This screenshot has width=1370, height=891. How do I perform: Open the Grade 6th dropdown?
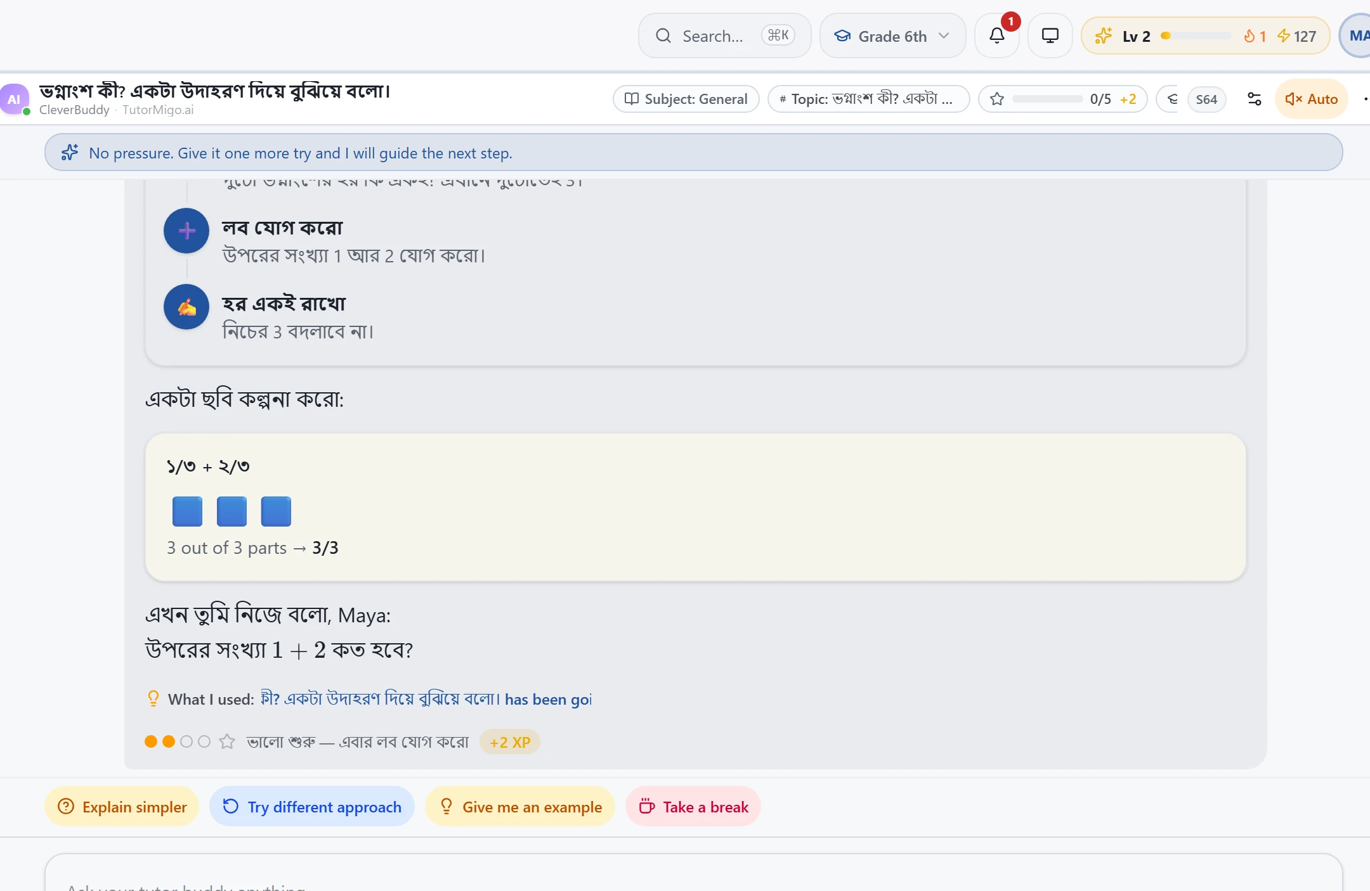892,35
